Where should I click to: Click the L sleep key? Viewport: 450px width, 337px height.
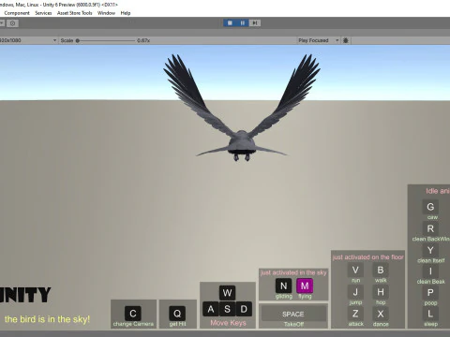pos(430,314)
